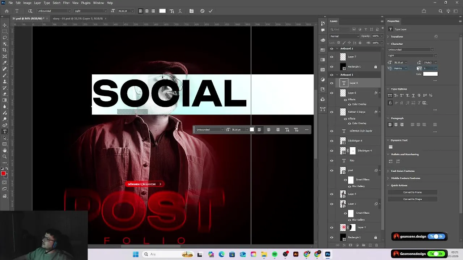The image size is (463, 260).
Task: Delete layer with trash icon
Action: (376, 245)
